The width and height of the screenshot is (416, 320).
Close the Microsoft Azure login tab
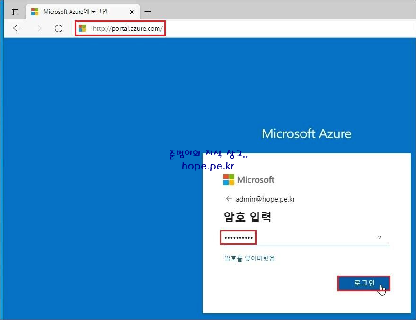(132, 12)
